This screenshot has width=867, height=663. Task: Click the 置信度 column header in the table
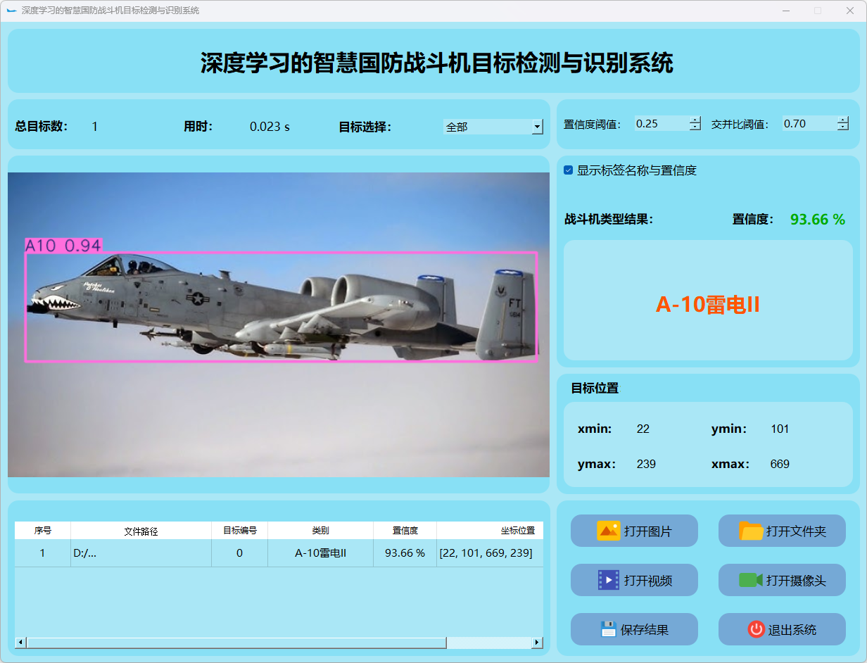405,531
